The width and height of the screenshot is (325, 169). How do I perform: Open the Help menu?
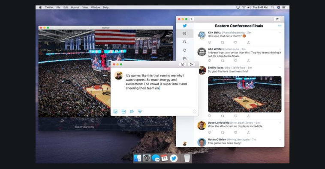pyautogui.click(x=106, y=7)
